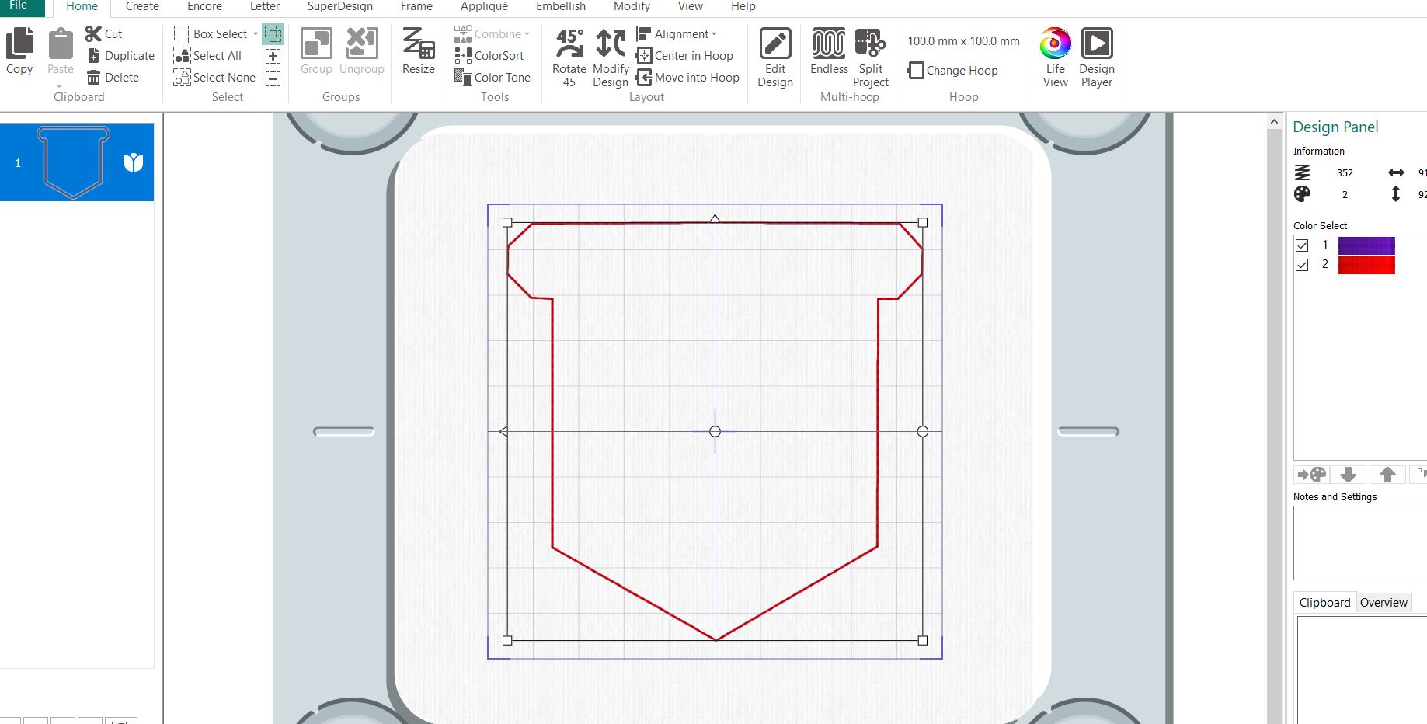Open the Letter tab
The image size is (1427, 724).
(264, 6)
